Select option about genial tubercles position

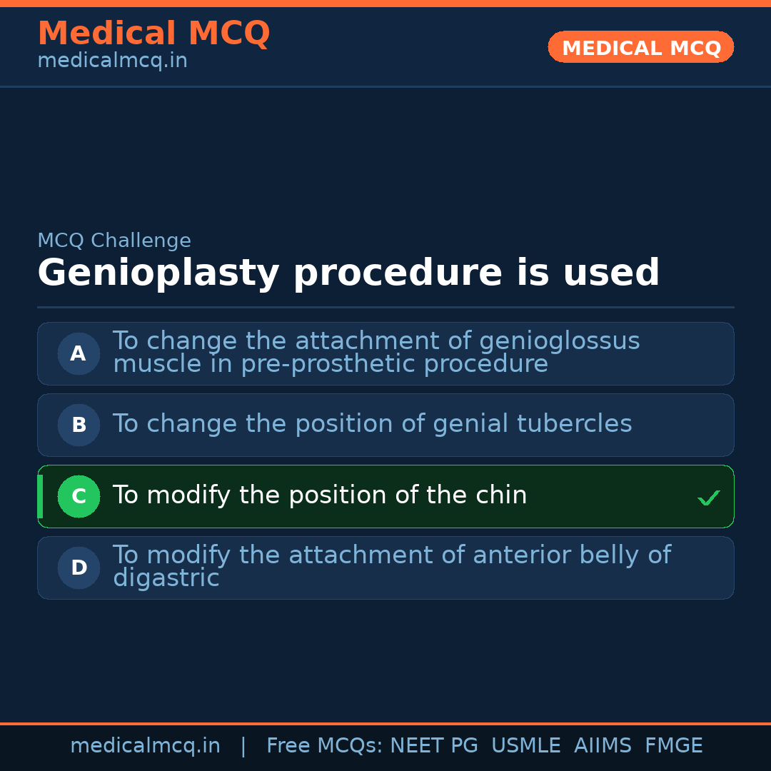pos(372,424)
